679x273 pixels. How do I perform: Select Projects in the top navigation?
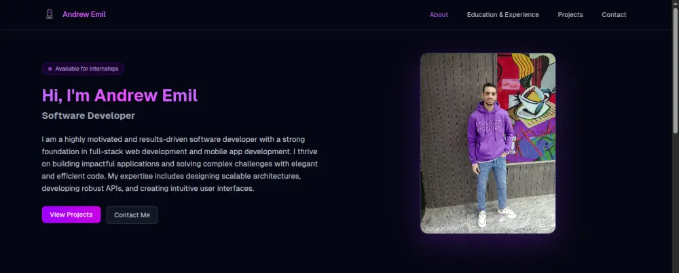coord(570,15)
